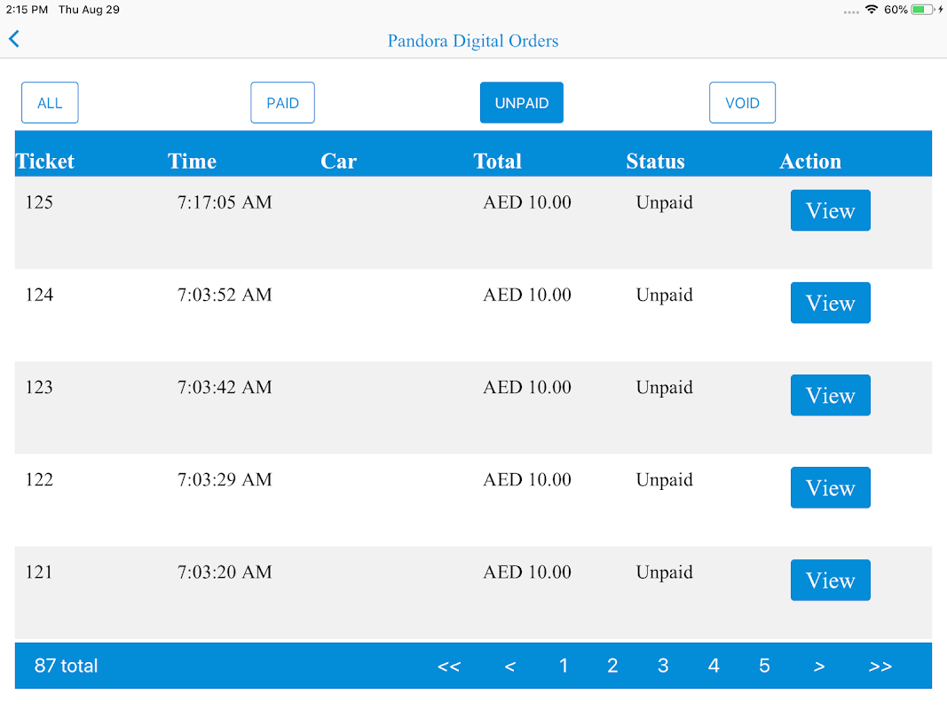Select page 4 in pagination bar

(x=714, y=666)
